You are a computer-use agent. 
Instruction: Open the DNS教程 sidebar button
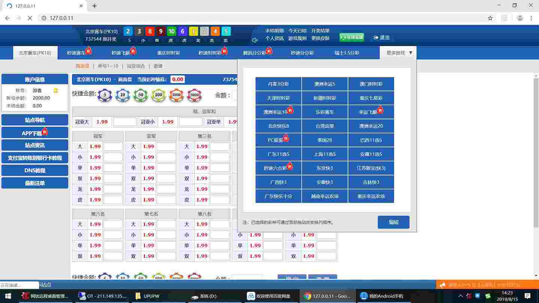(x=35, y=171)
